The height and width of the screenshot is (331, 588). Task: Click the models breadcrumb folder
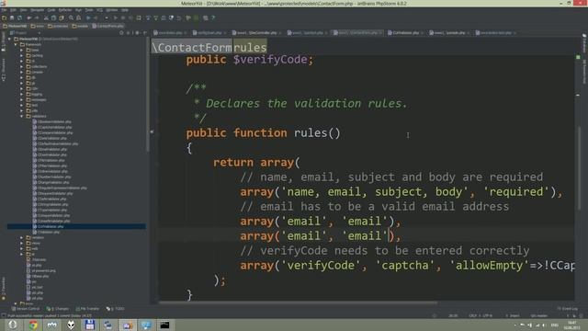pyautogui.click(x=80, y=26)
